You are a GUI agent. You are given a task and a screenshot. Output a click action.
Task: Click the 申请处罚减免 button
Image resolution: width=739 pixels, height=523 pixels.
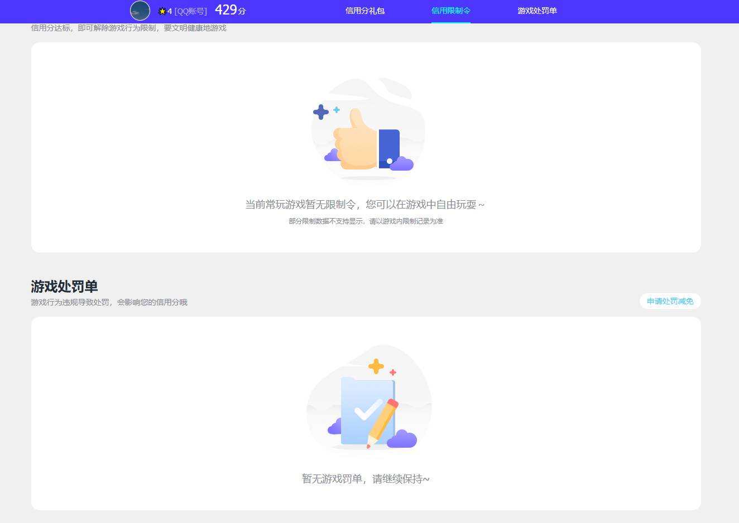(670, 301)
